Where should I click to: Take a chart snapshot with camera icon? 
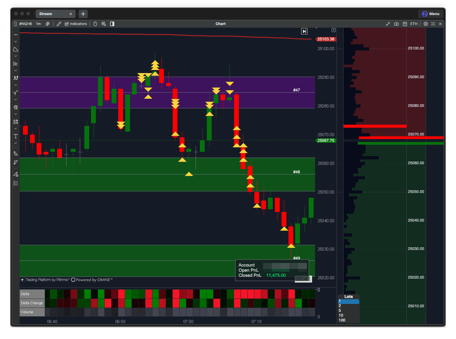396,24
